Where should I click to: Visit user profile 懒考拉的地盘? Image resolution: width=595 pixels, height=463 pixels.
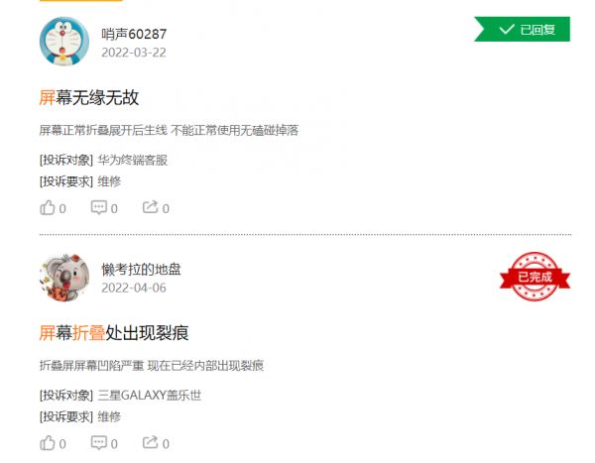(141, 270)
